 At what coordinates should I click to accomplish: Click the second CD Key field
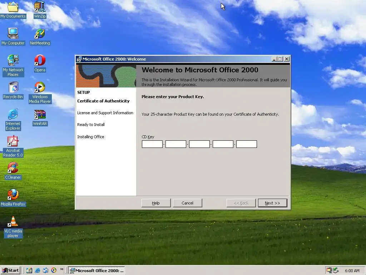(176, 144)
